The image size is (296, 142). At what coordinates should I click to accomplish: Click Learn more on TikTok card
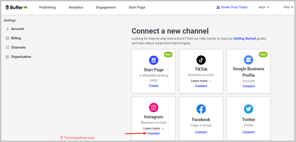click(201, 81)
